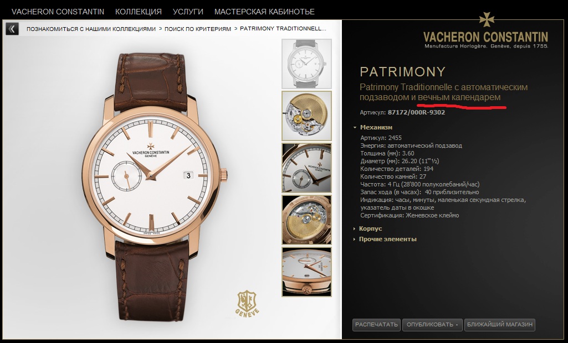Viewport: 568px width, 343px height.
Task: Click the Ближайший магазин button
Action: point(499,325)
